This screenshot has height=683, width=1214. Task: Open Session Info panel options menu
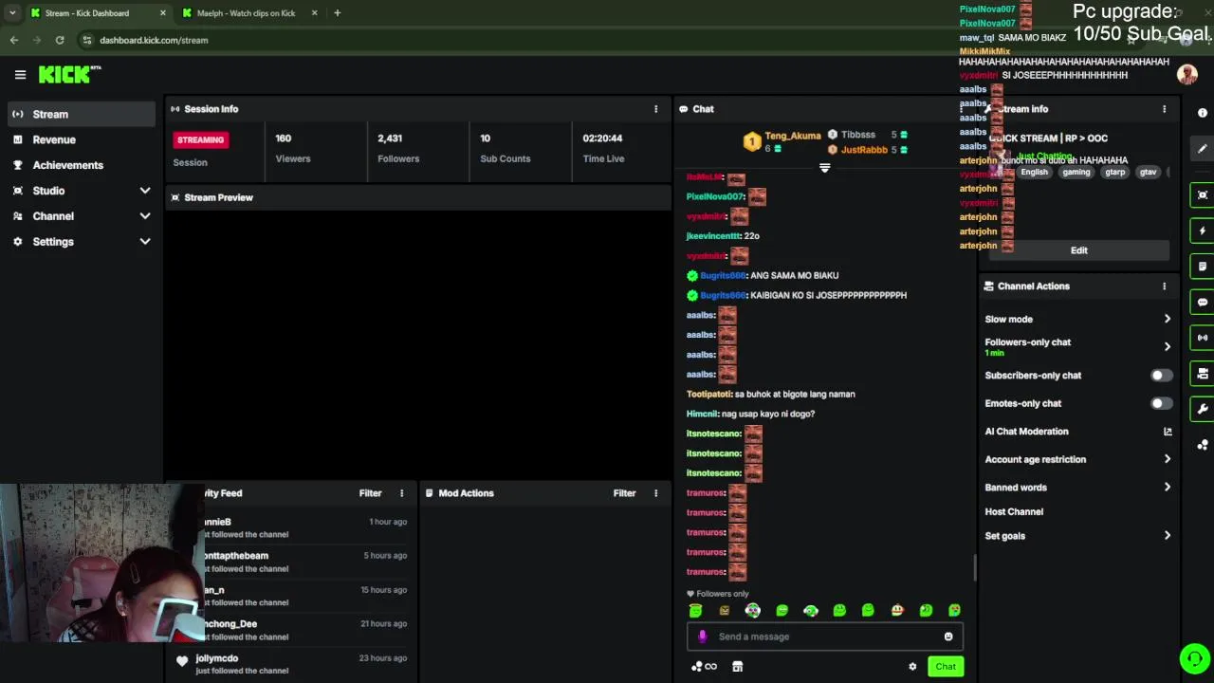tap(655, 109)
